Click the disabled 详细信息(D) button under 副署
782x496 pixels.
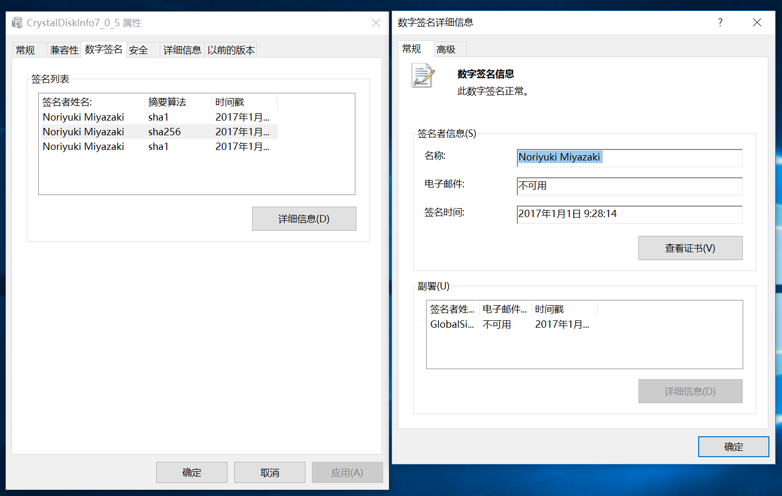(690, 391)
